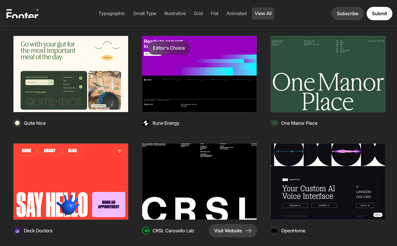The image size is (397, 246).
Task: Click the Rune Energy avatar icon
Action: [146, 123]
